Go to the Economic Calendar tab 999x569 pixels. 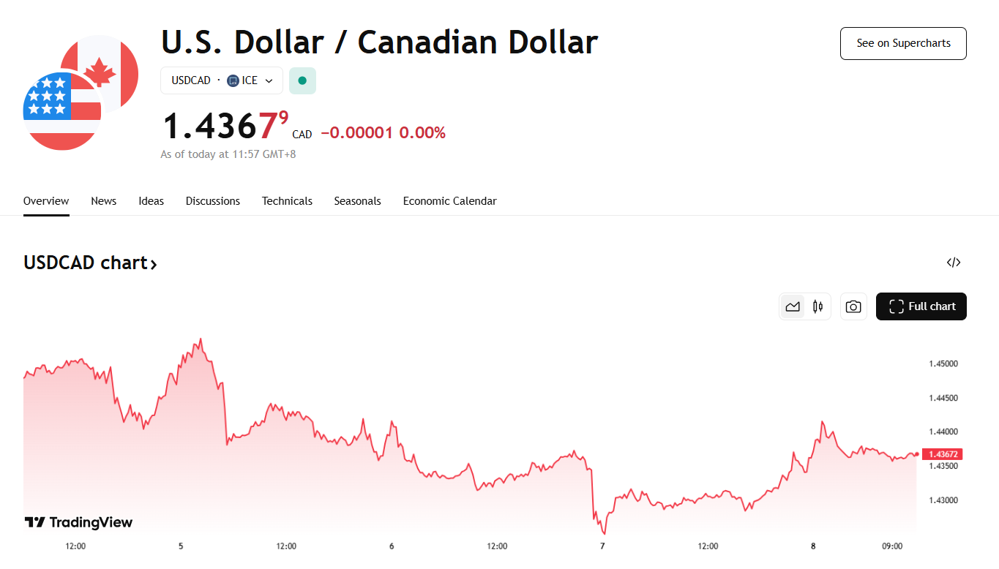(x=449, y=201)
